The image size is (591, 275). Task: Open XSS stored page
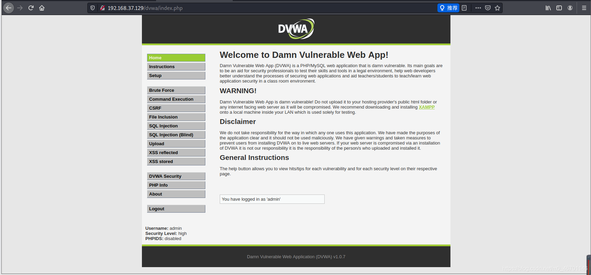tap(176, 161)
